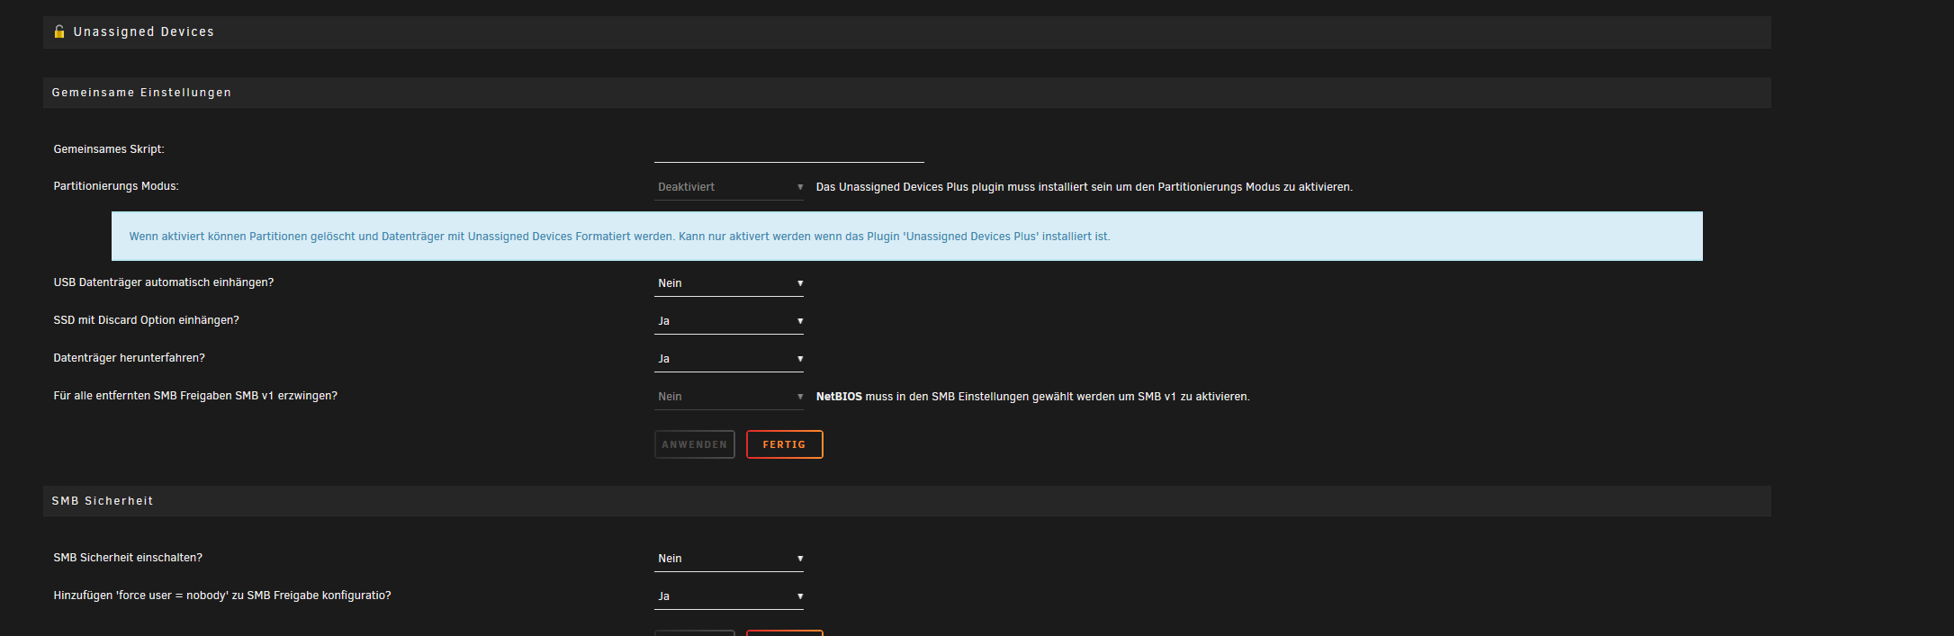This screenshot has width=1954, height=636.
Task: Open USB Datenträger automatisch einhängen dropdown
Action: point(729,283)
